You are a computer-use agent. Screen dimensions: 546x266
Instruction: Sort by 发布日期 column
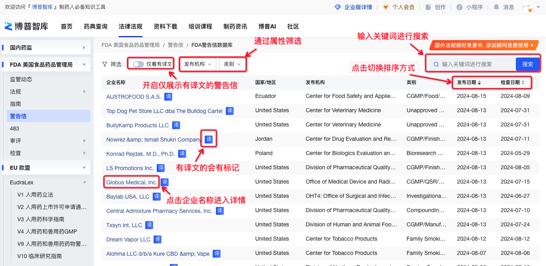pos(469,82)
